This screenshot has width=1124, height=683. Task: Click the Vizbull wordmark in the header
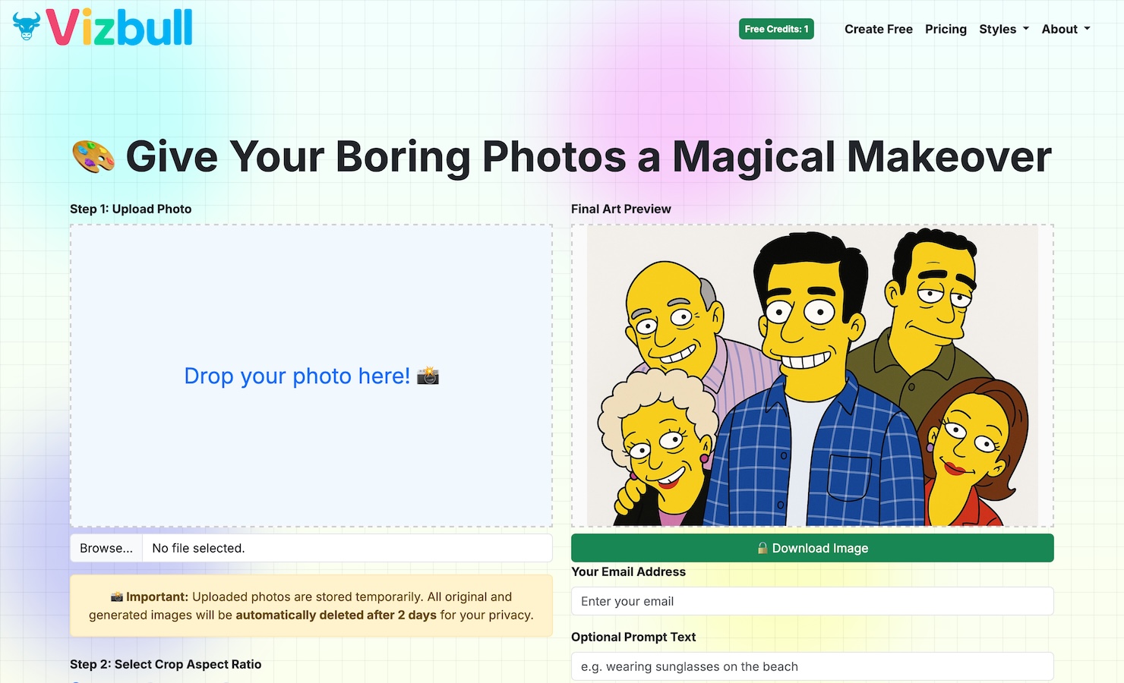119,27
